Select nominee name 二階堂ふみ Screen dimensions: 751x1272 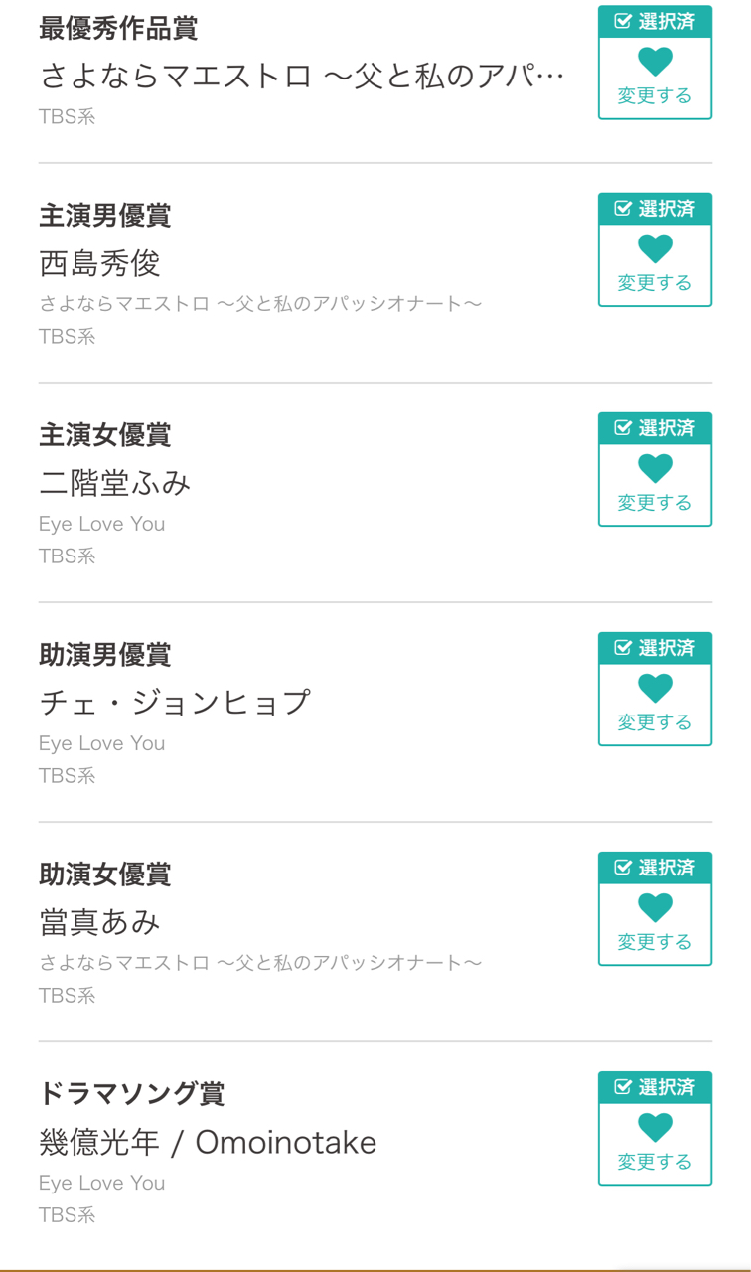[115, 483]
